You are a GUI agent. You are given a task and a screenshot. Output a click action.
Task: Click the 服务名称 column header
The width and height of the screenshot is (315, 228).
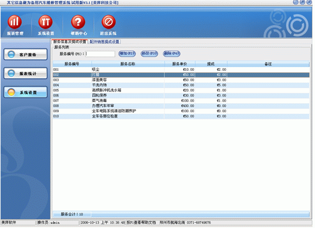coord(128,64)
